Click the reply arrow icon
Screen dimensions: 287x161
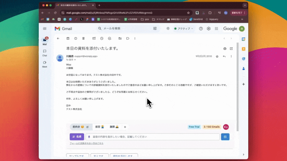tap(224, 56)
